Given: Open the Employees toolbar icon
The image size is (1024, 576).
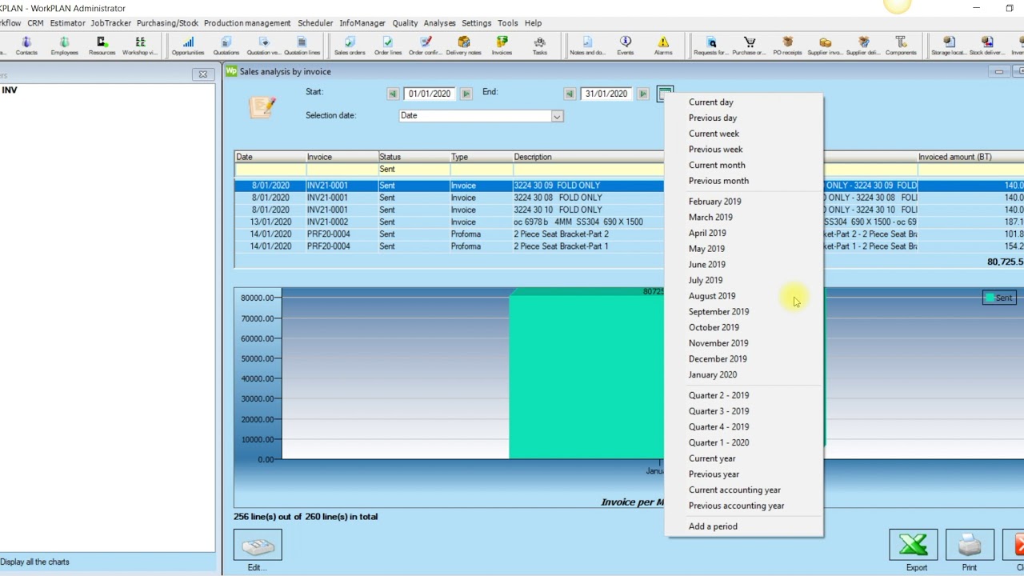Looking at the screenshot, I should click(65, 46).
